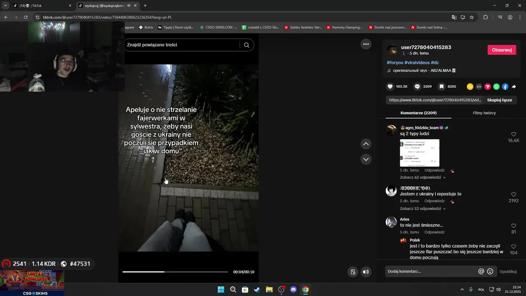This screenshot has width=526, height=296.
Task: Reply to Aries's comment via 'Odpowiedz'
Action: pyautogui.click(x=434, y=232)
